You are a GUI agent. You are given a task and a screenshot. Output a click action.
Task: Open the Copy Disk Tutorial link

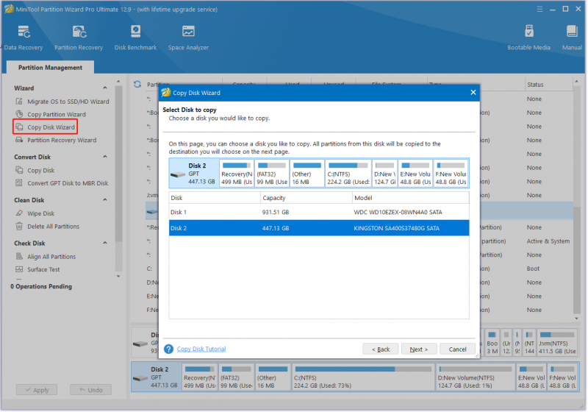tap(201, 349)
